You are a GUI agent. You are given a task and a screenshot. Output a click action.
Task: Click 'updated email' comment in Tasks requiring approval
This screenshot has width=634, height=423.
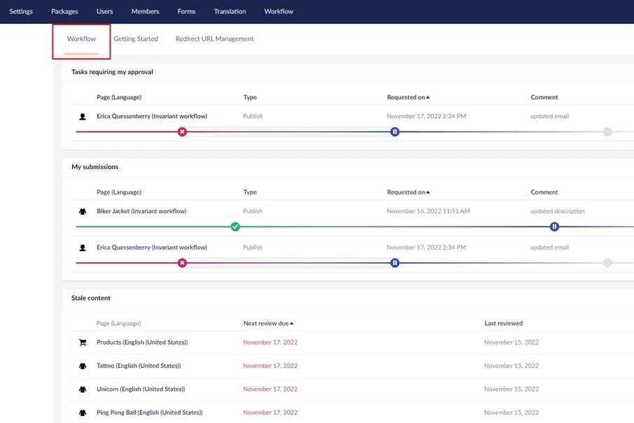click(549, 116)
